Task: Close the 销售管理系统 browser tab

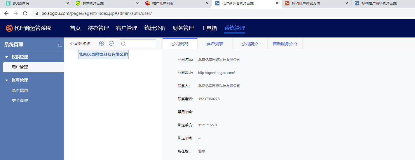Action: (x=137, y=3)
